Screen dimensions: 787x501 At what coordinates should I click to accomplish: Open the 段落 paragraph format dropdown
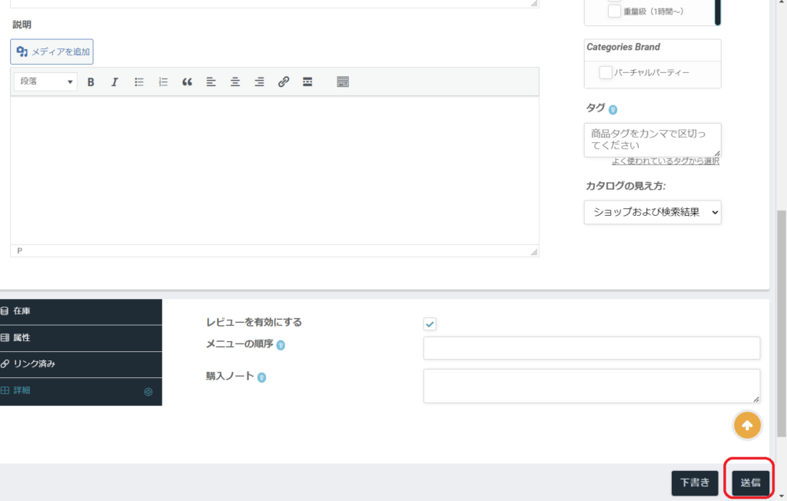[x=46, y=81]
